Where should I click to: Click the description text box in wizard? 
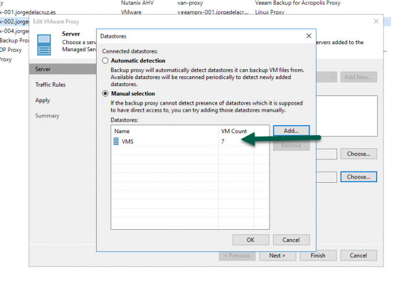click(x=347, y=116)
